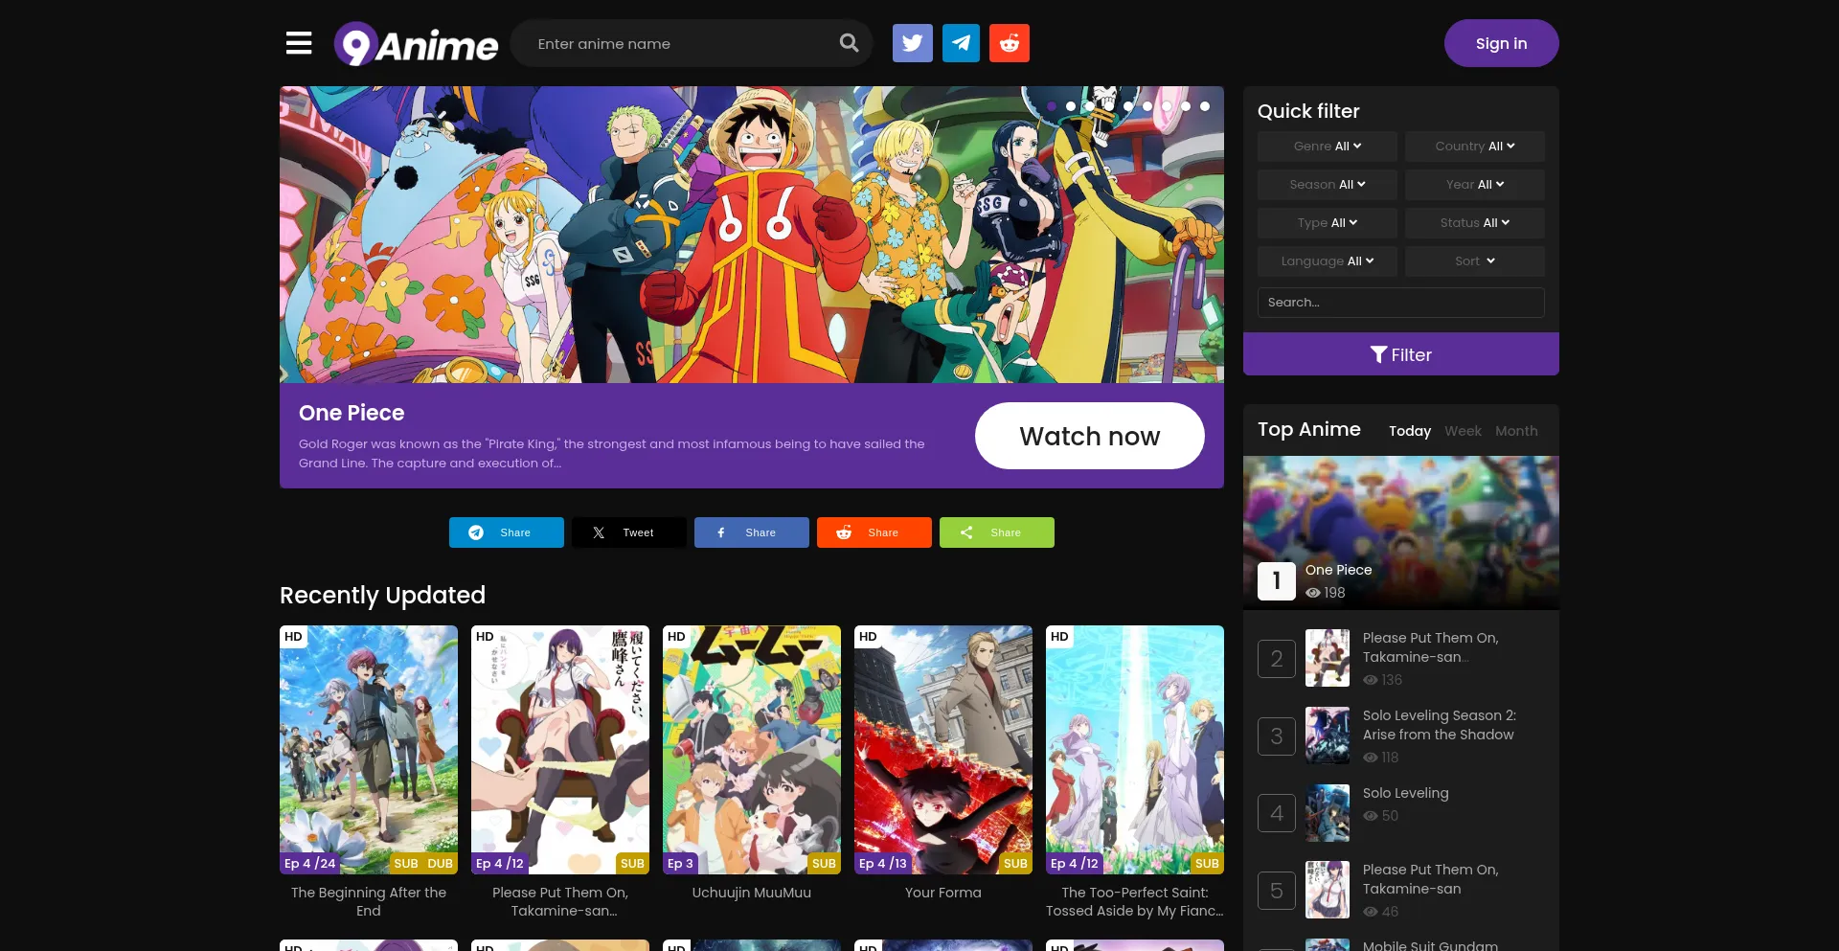
Task: Expand the Country filter dropdown
Action: click(x=1474, y=147)
